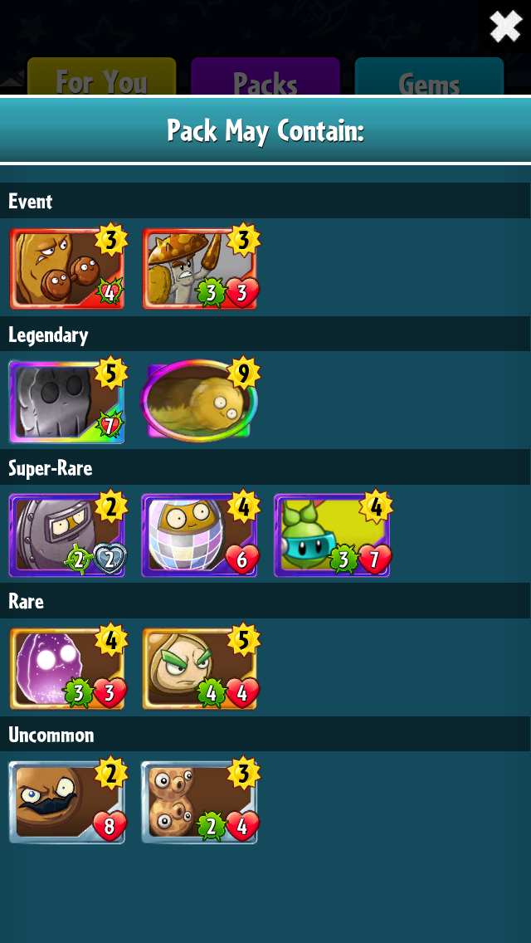
Task: Click red heart 8 on mustached wall-nut
Action: 109,827
